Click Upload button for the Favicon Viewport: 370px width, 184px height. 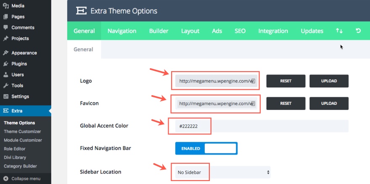(x=329, y=103)
